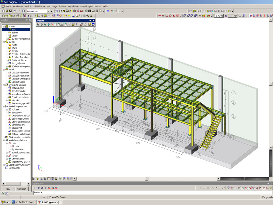Open the Bühne1.3n1 project dropdown
273x205 pixels.
click(x=48, y=11)
